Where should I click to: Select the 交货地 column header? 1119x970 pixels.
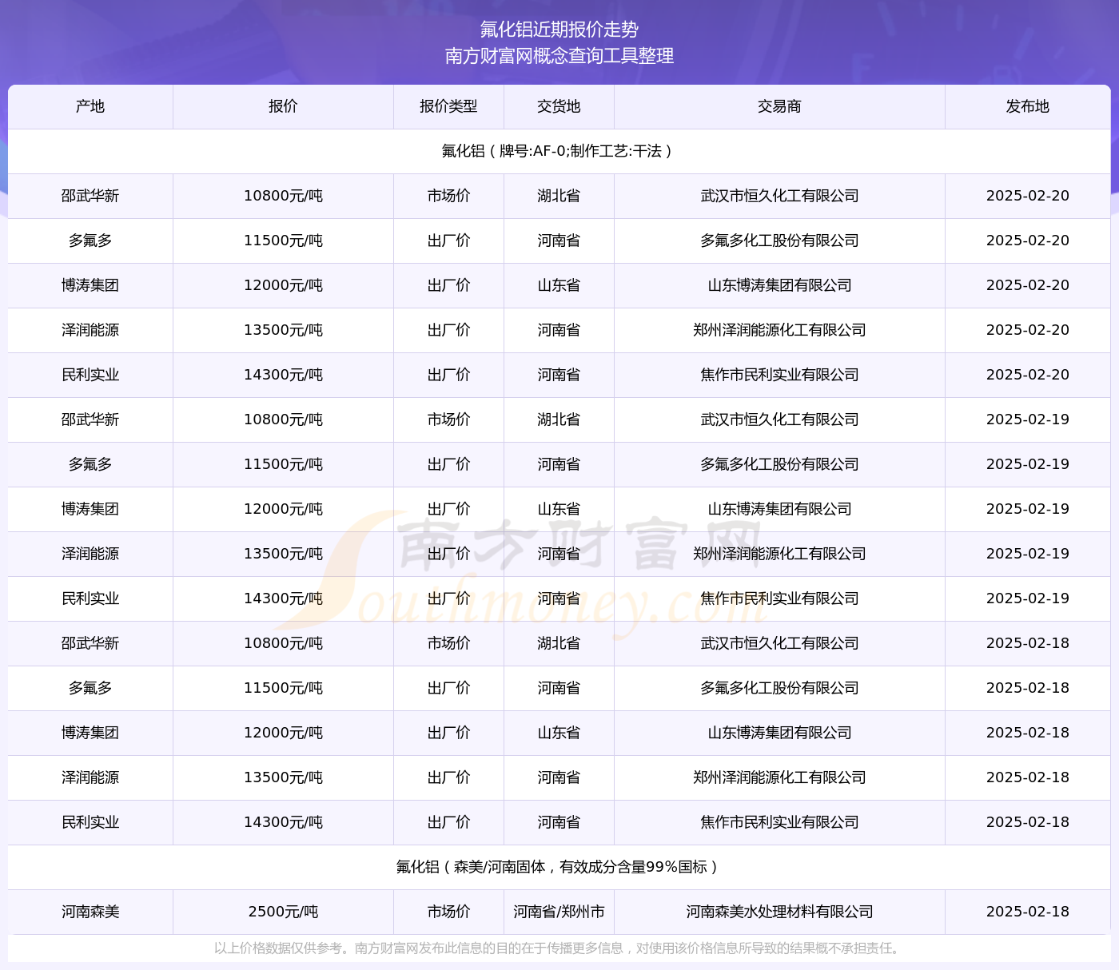click(x=559, y=106)
